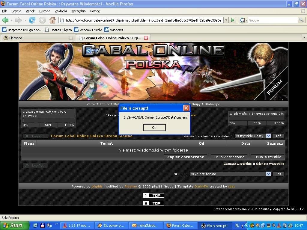Open the Back history dropdown arrow
307x230 pixels.
pos(12,20)
